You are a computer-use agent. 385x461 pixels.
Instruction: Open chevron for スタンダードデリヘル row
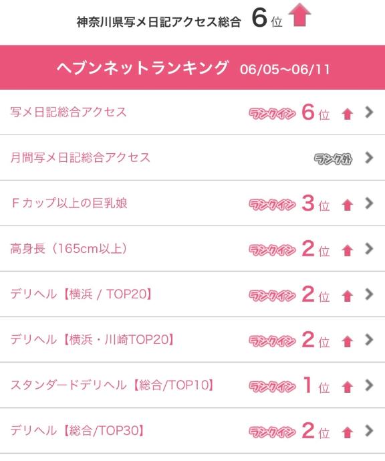(x=369, y=385)
